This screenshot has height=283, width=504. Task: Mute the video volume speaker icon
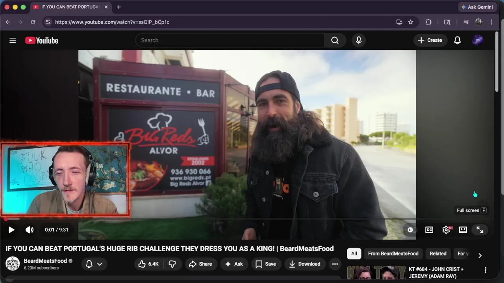click(x=30, y=230)
